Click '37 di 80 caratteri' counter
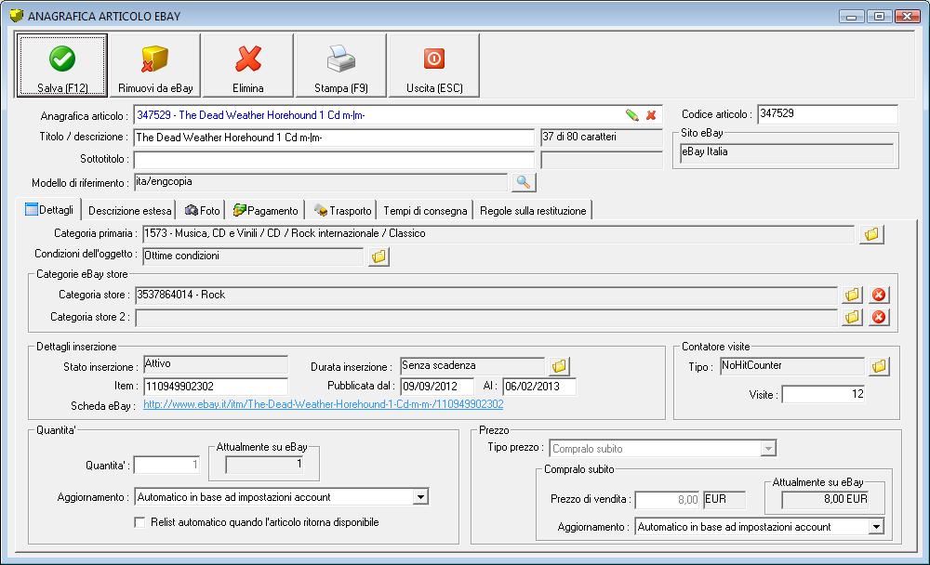 coord(602,137)
